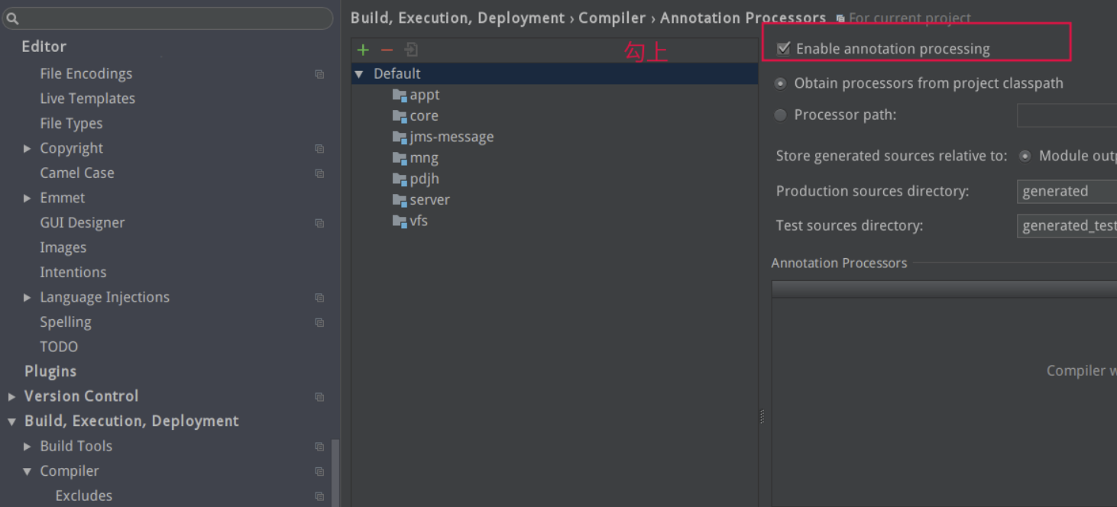The width and height of the screenshot is (1117, 507).
Task: Click the search magnifier icon
Action: (x=12, y=19)
